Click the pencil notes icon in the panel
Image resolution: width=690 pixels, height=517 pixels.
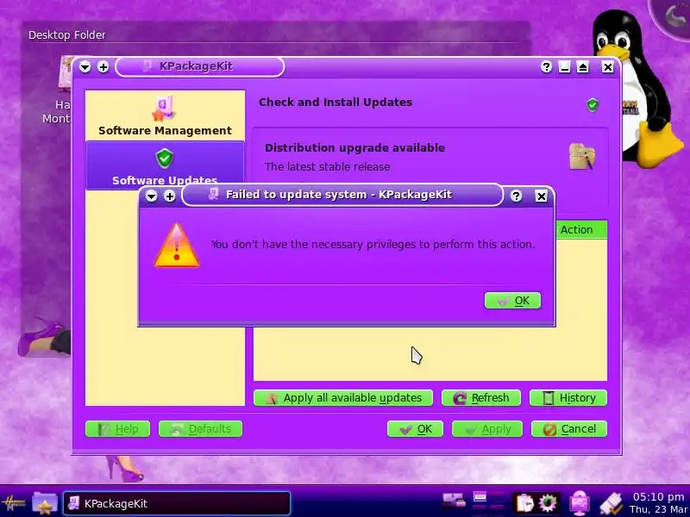pyautogui.click(x=611, y=503)
